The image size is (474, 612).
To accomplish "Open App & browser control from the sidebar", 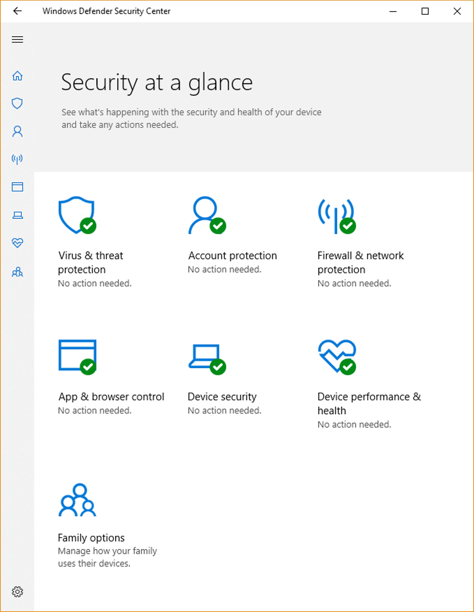I will click(x=17, y=186).
